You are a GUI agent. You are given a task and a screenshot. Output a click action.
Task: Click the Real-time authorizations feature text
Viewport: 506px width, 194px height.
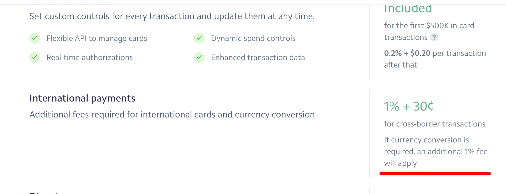tap(89, 57)
